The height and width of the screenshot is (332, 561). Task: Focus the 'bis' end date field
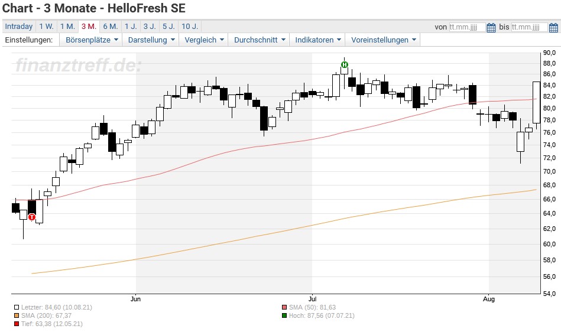click(529, 27)
